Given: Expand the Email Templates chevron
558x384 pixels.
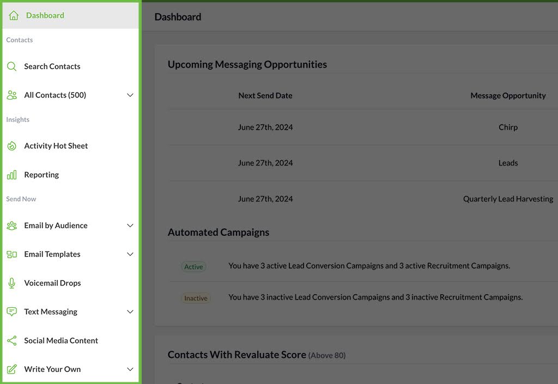Looking at the screenshot, I should [130, 254].
